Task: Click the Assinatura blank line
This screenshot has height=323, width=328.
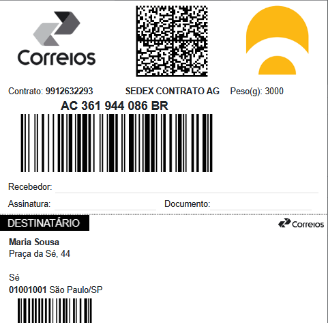Action: click(x=105, y=210)
